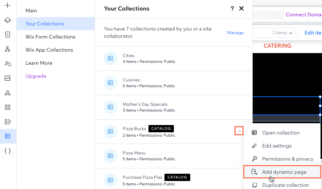Open Add Elements plus icon in sidebar
Viewport: 322px width, 189px height.
point(7,5)
